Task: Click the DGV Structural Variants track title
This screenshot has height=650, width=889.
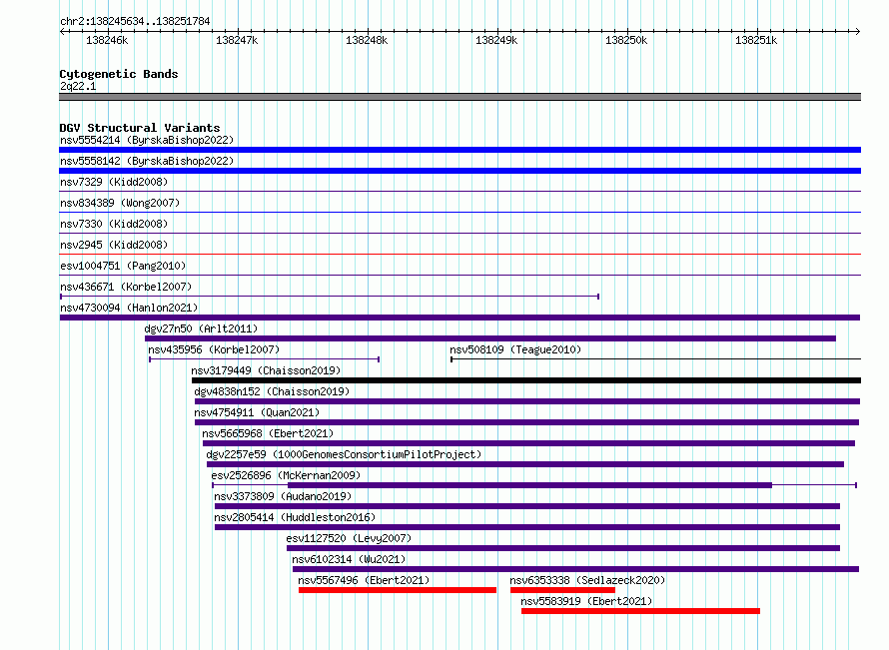Action: [140, 128]
